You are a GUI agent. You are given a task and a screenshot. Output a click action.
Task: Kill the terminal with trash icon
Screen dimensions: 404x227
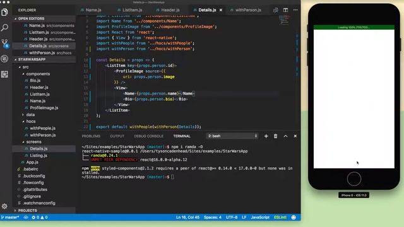pos(275,136)
